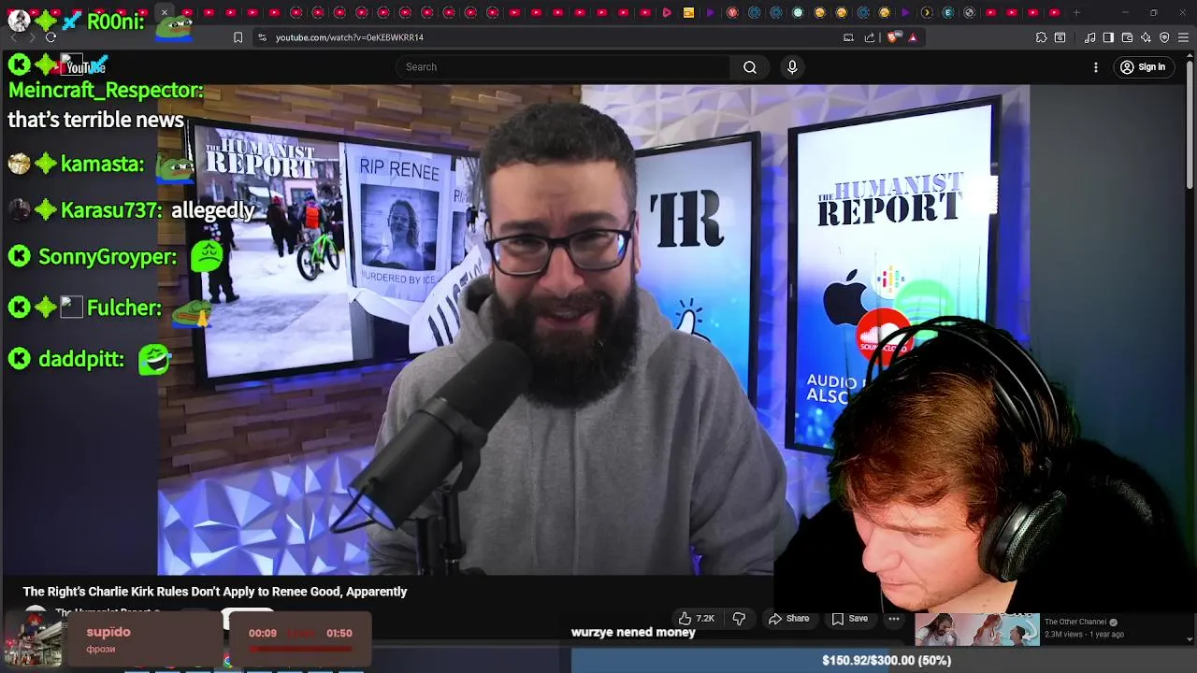Image resolution: width=1197 pixels, height=673 pixels.
Task: Open more actions ellipsis beside Save
Action: point(894,618)
